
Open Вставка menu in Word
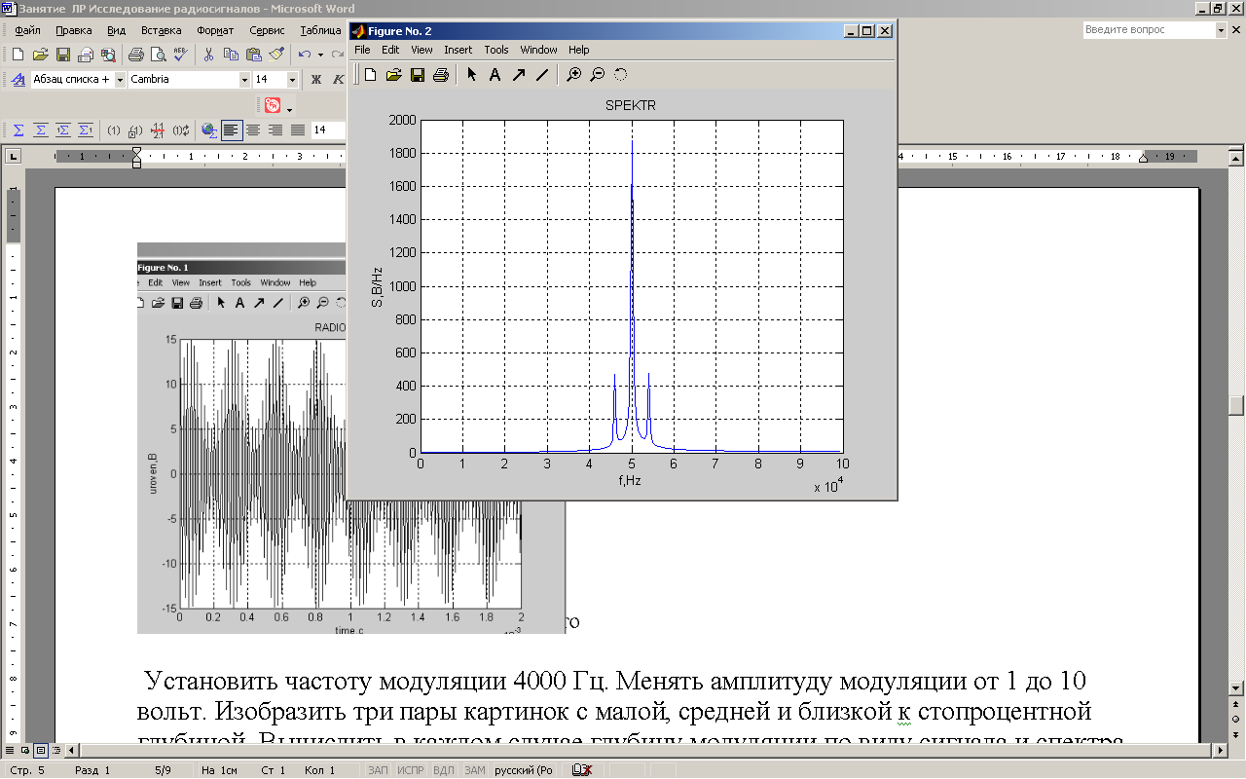click(162, 30)
